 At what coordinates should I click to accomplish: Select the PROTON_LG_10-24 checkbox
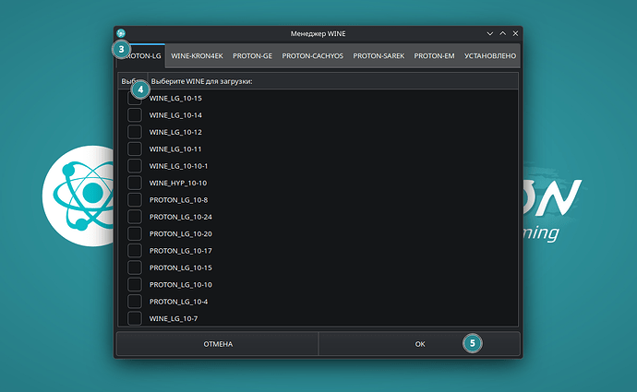pos(135,217)
